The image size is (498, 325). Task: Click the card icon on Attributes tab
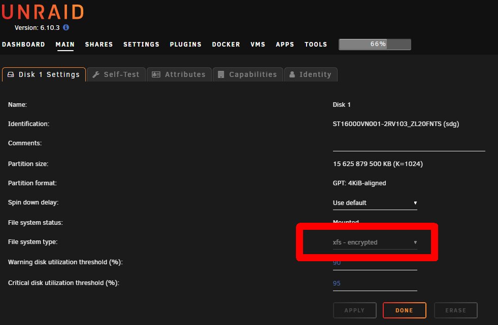click(x=156, y=74)
